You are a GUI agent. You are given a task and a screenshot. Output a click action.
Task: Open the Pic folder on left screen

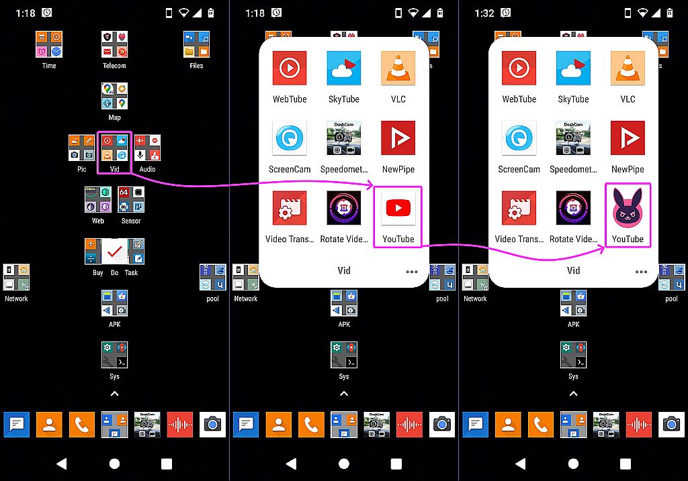pos(81,148)
